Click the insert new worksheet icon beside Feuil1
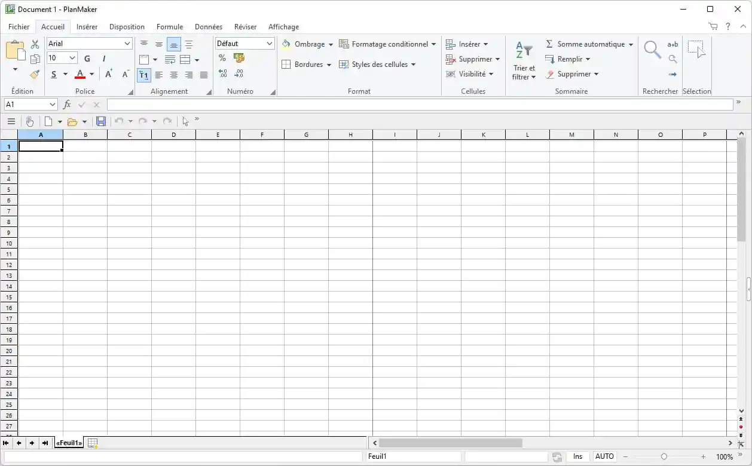The height and width of the screenshot is (466, 752). point(93,443)
